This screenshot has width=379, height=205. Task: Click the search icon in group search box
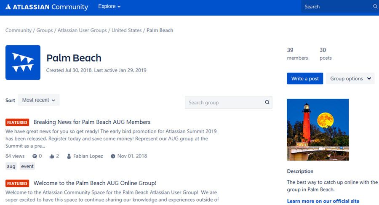[267, 102]
